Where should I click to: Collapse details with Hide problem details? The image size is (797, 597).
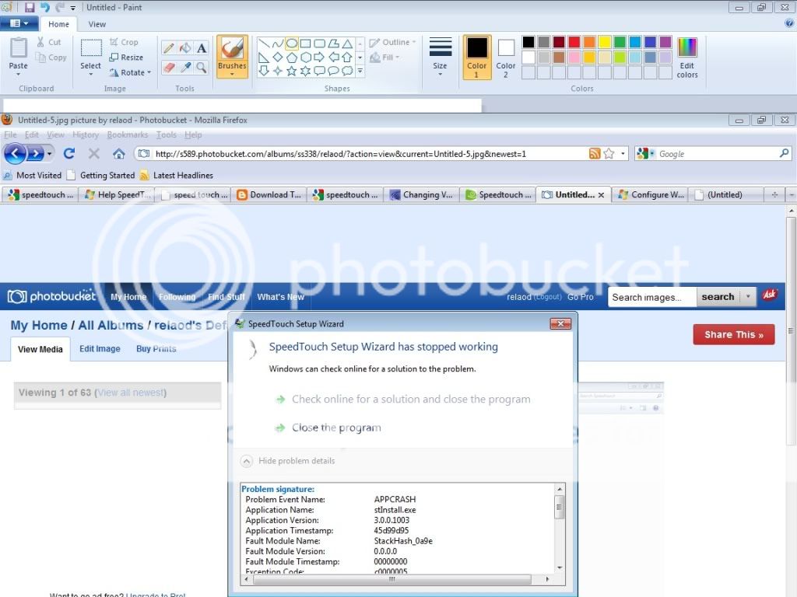coord(296,461)
